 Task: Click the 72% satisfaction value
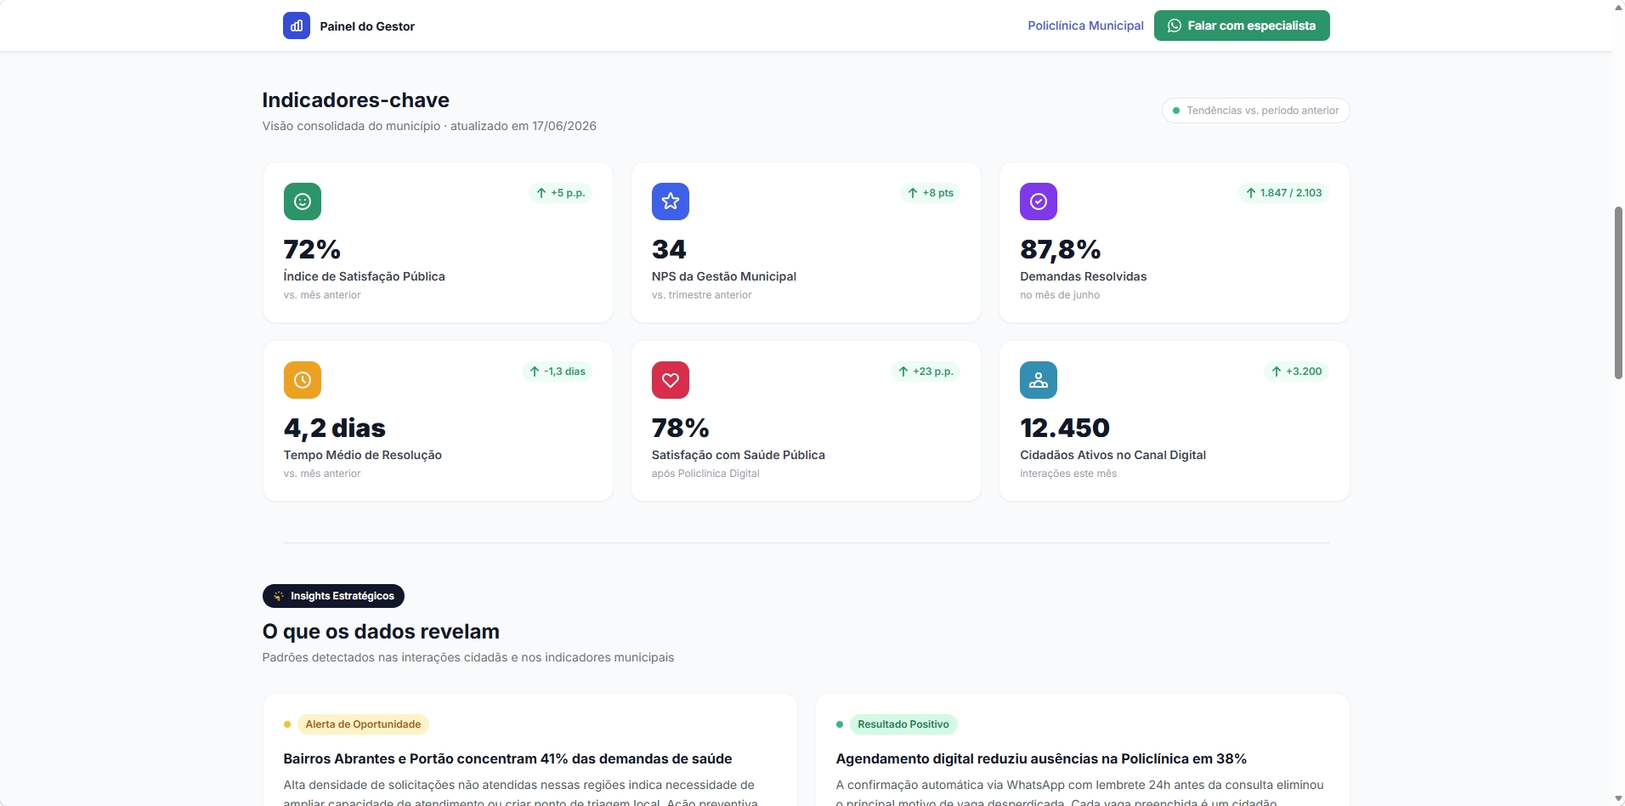(x=312, y=249)
